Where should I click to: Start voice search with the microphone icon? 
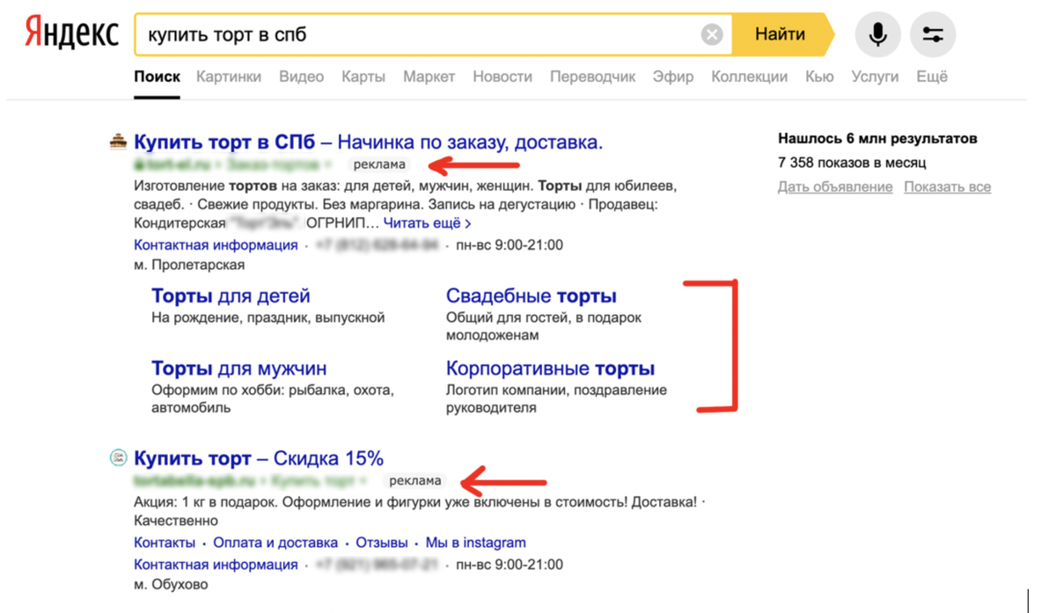click(x=877, y=34)
